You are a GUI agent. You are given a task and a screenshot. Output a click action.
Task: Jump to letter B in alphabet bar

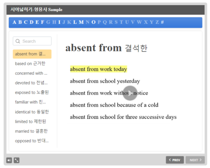point(20,22)
